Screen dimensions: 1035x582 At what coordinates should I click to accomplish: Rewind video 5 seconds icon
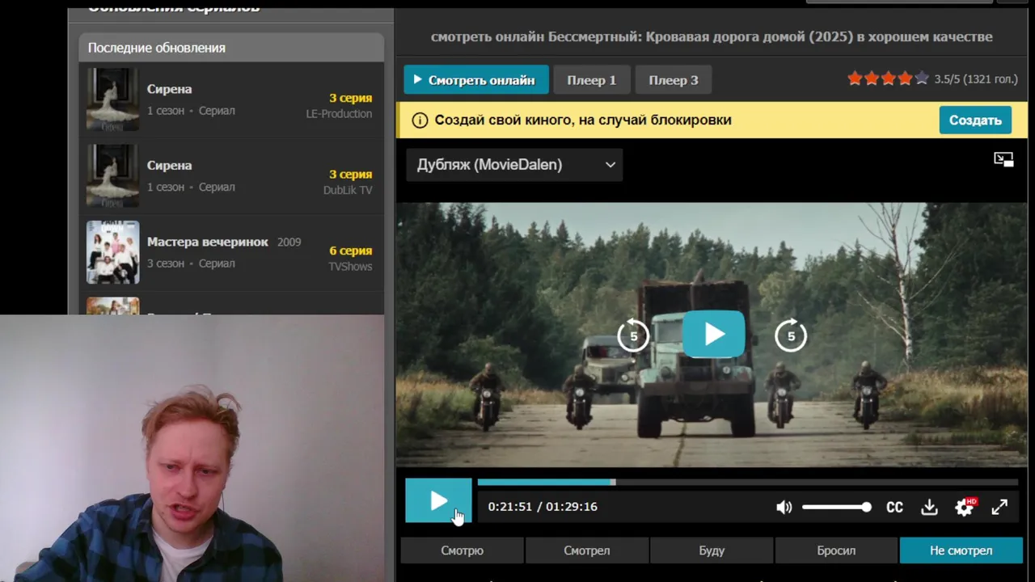point(633,335)
